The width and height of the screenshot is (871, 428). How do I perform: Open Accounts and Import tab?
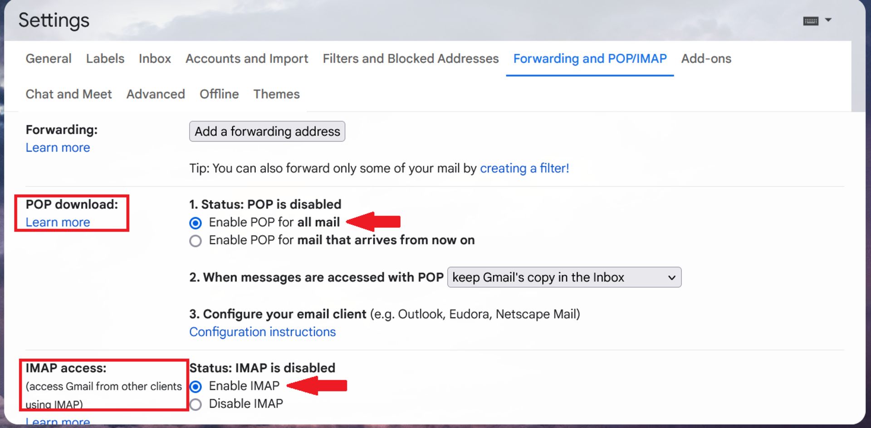click(x=247, y=58)
